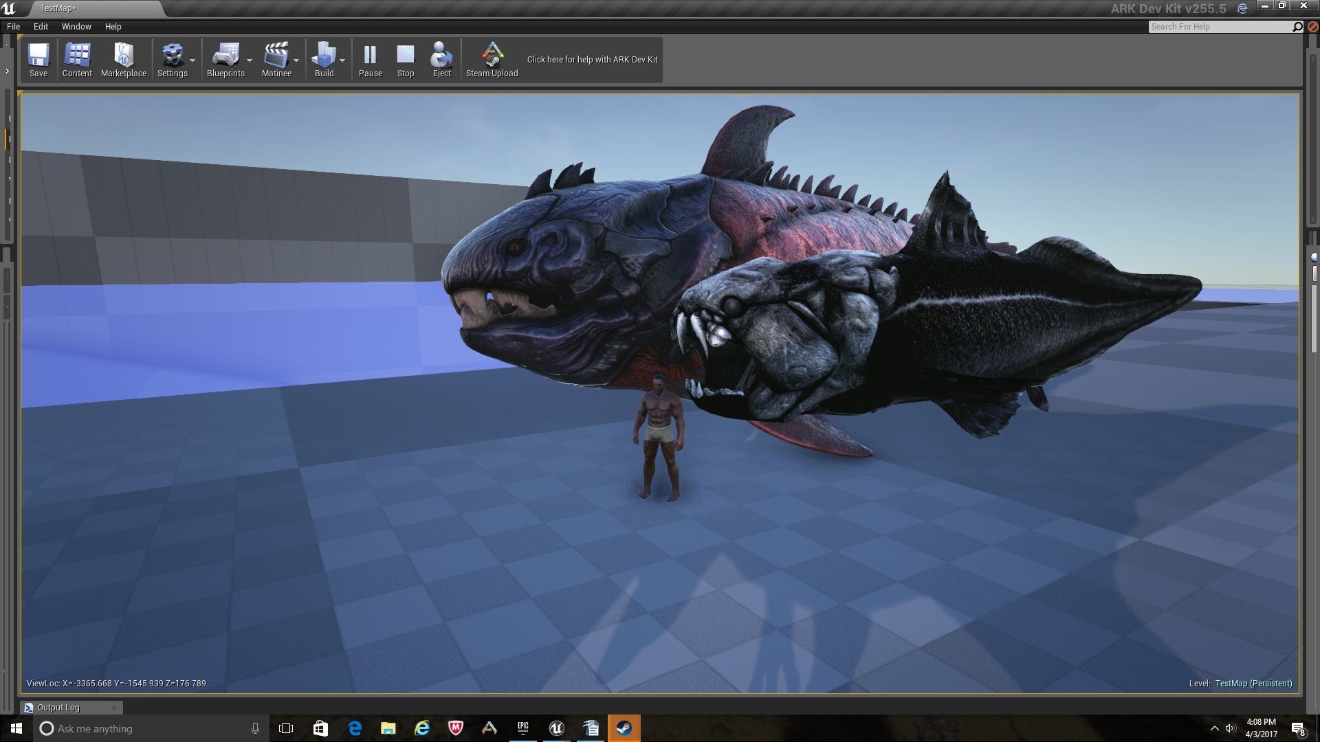Open the Matinee toolbar button
Viewport: 1320px width, 742px height.
point(276,60)
